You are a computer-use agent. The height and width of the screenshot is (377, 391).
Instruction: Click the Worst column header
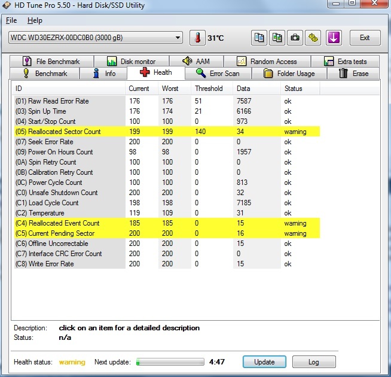(x=175, y=89)
